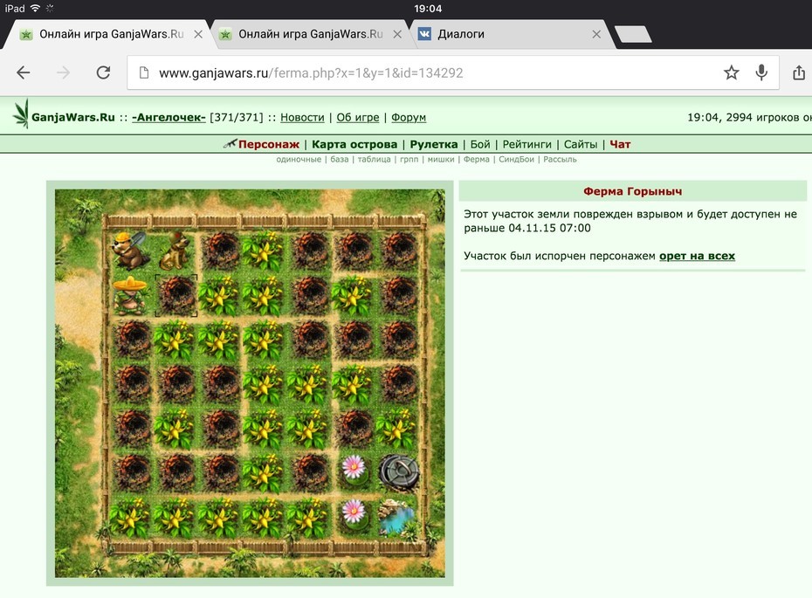Open the Персонаж menu item
812x598 pixels.
point(269,144)
